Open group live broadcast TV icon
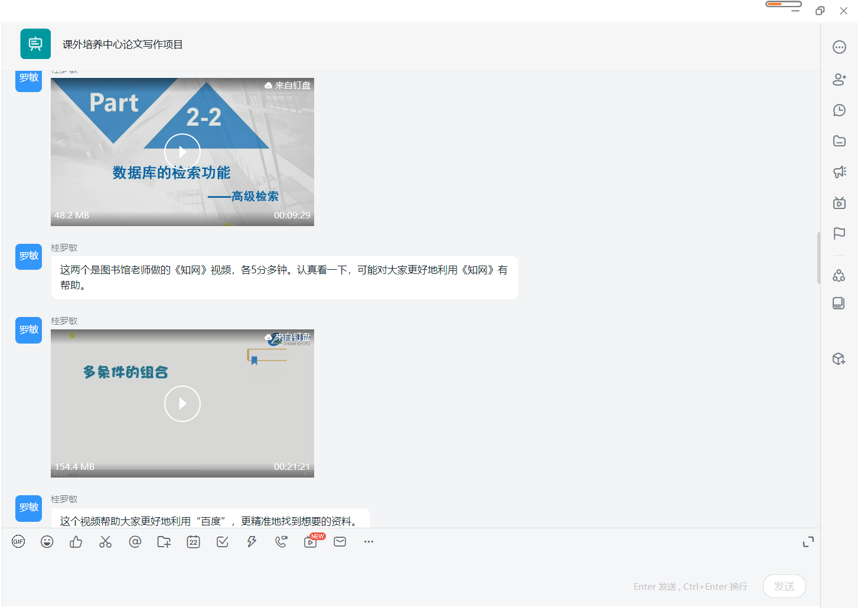Image resolution: width=858 pixels, height=608 pixels. click(x=840, y=202)
